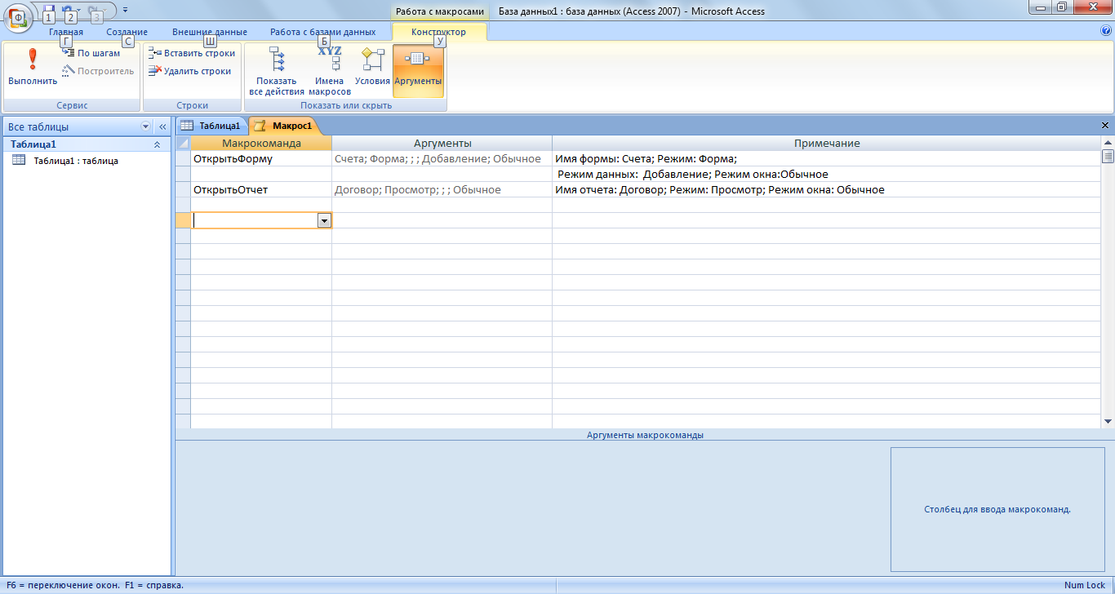This screenshot has width=1115, height=594.
Task: Click macro grid scrollbar down arrow
Action: tap(1108, 421)
